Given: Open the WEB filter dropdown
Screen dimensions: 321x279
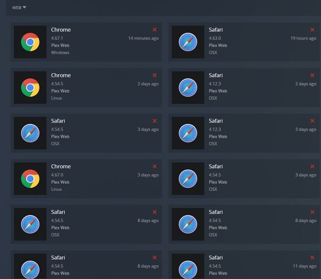Looking at the screenshot, I should coord(19,8).
